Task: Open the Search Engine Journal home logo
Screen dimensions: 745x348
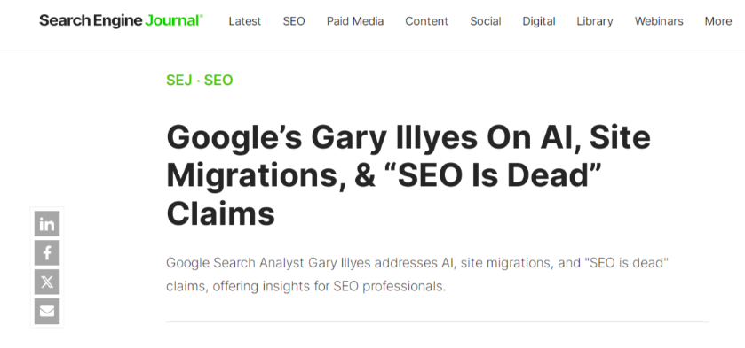Action: click(x=121, y=21)
